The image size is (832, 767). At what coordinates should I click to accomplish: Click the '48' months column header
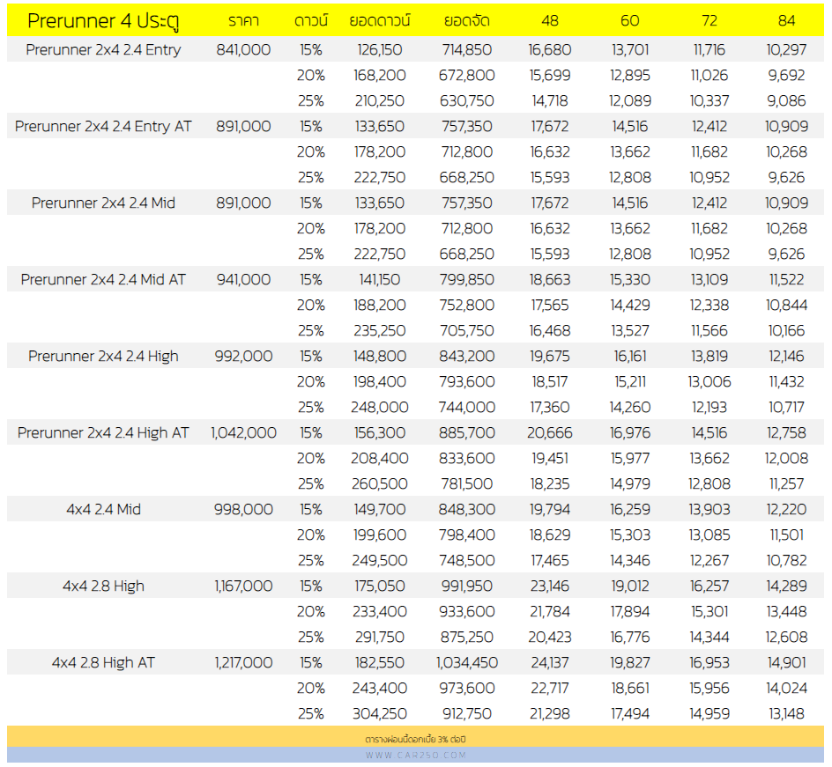coord(550,20)
